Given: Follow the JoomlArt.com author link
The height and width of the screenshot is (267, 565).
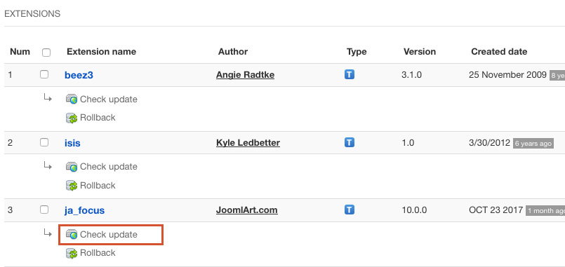Looking at the screenshot, I should click(x=247, y=210).
